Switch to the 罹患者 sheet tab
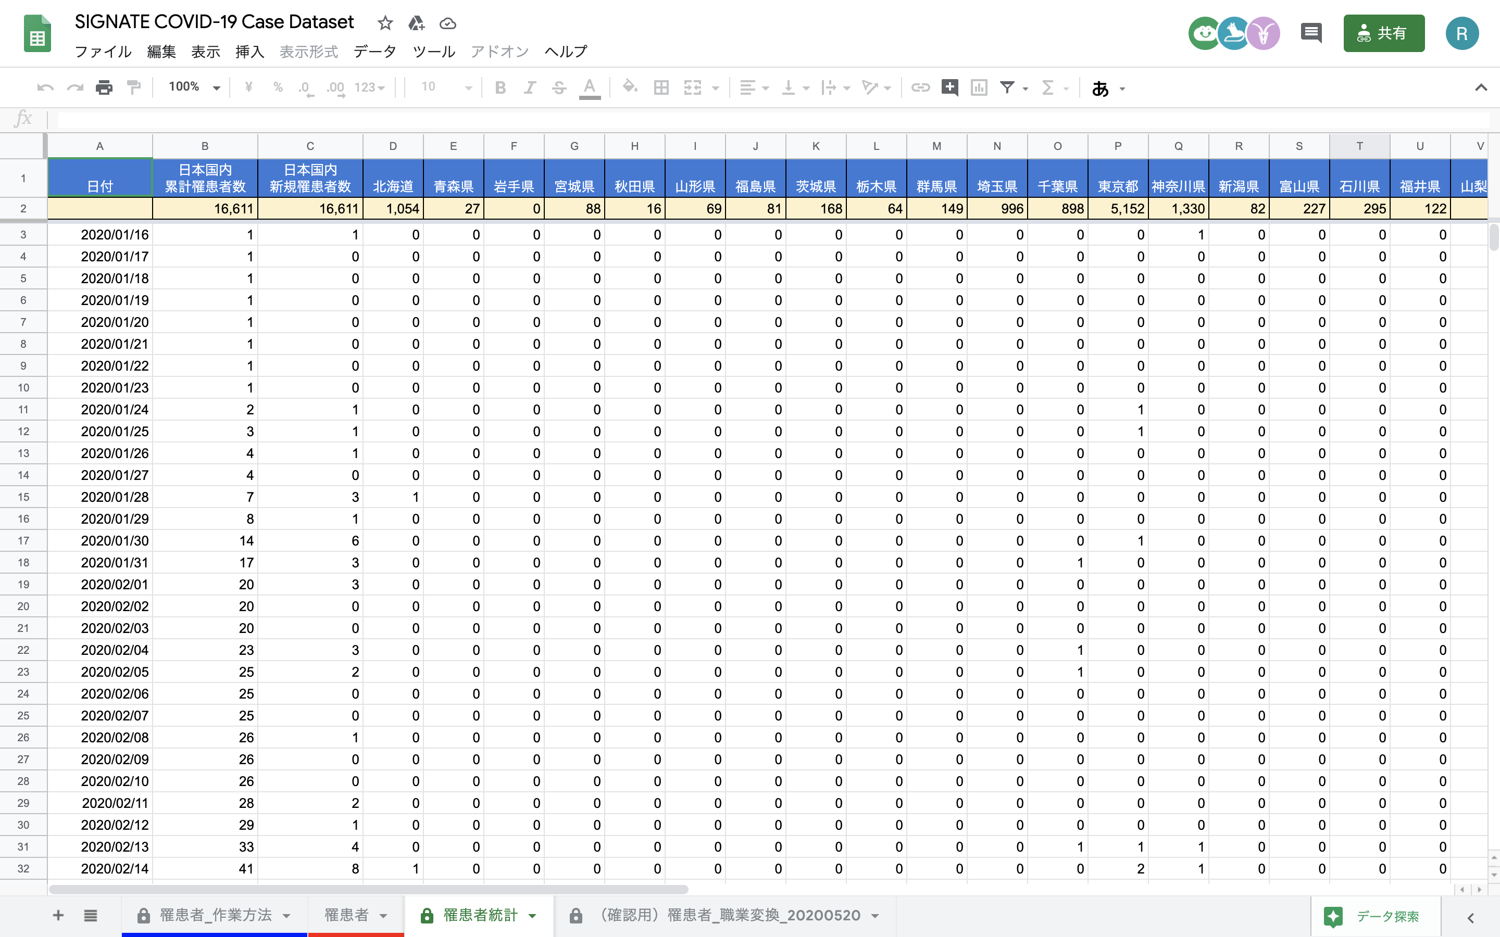This screenshot has height=937, width=1500. 346,915
